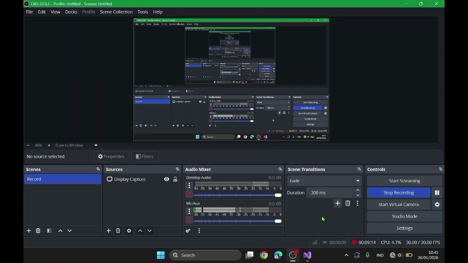Open Advanced Audio Properties gear in Audio Mixer
Image resolution: width=468 pixels, height=263 pixels.
188,231
